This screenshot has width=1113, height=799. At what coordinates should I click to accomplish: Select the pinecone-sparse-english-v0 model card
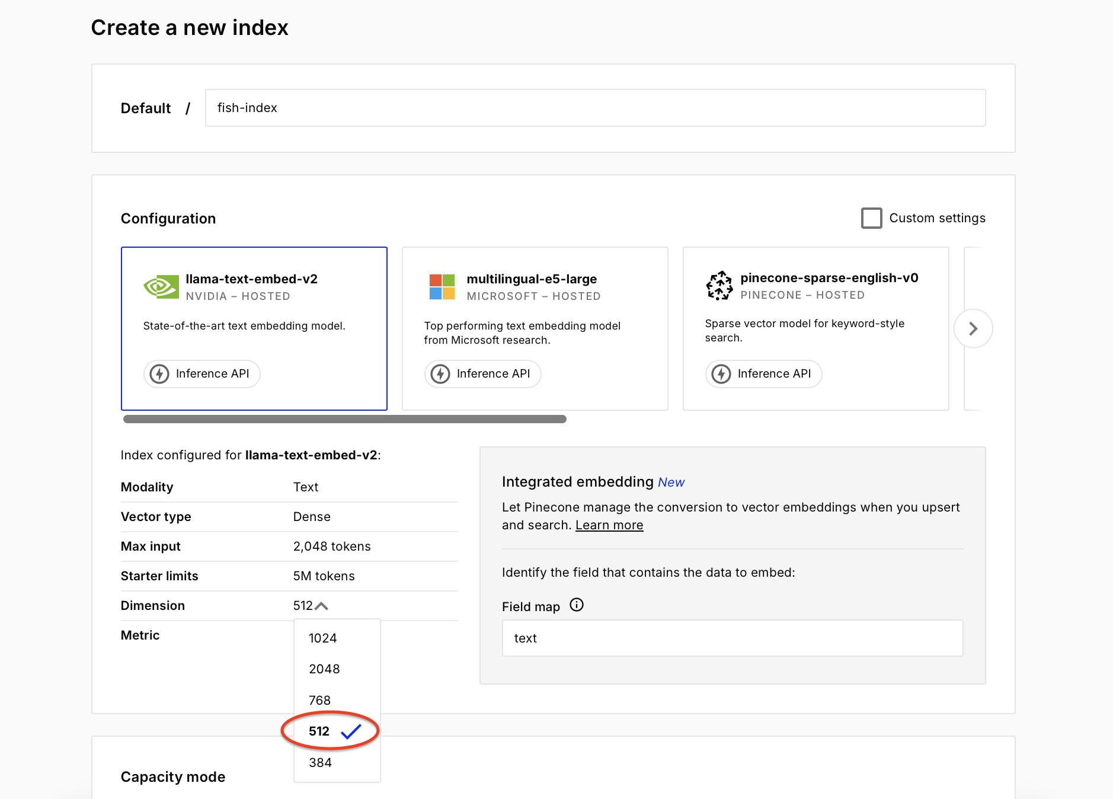[815, 328]
